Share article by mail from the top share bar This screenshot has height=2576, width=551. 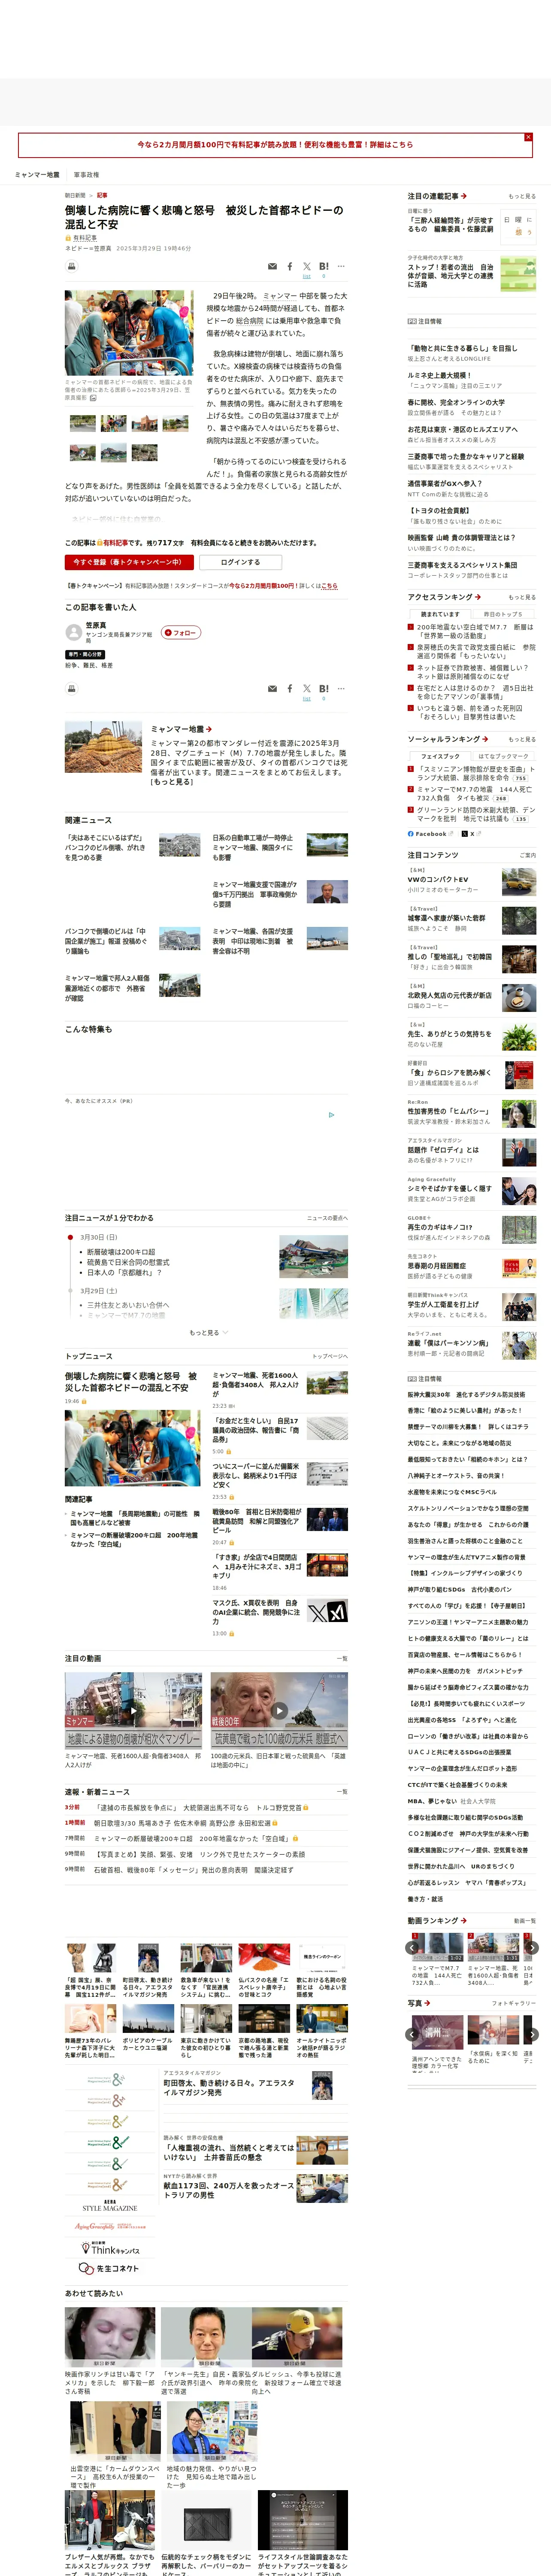point(272,267)
